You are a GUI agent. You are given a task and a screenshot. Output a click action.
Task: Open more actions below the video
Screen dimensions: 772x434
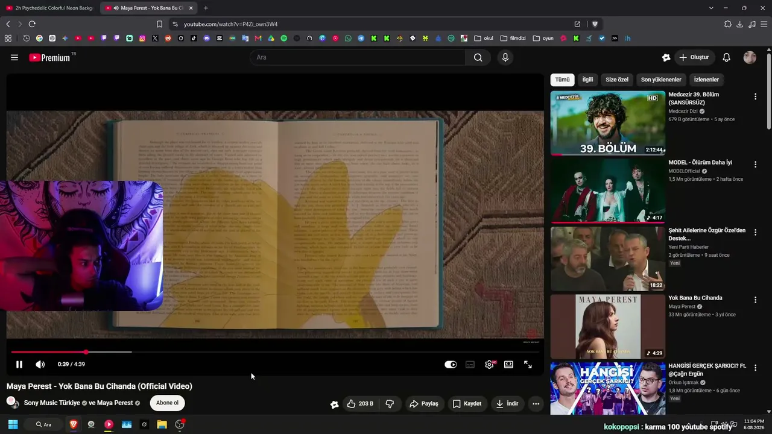[x=536, y=404]
